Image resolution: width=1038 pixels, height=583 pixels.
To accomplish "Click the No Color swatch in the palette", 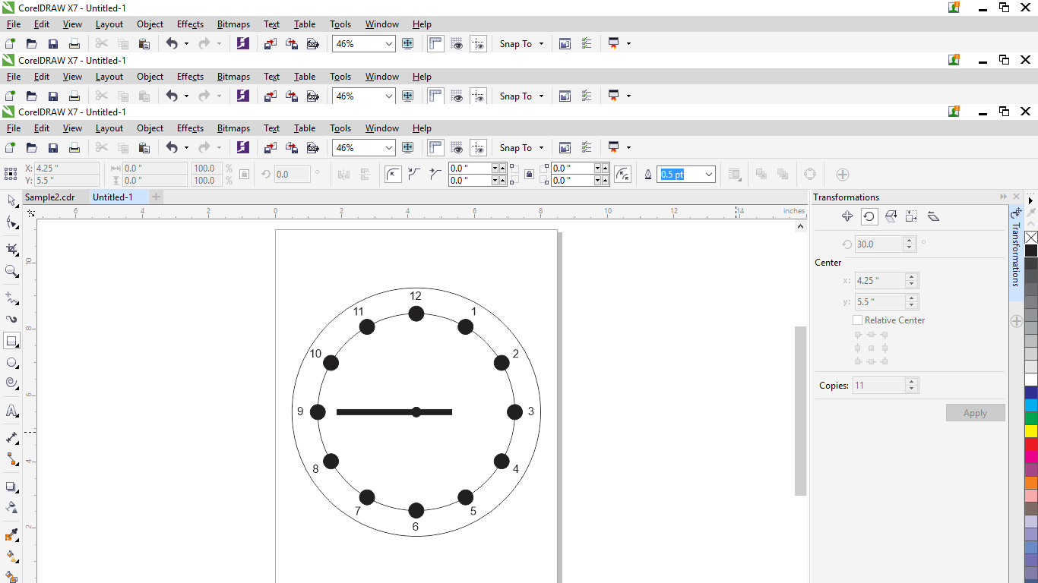I will [x=1031, y=238].
